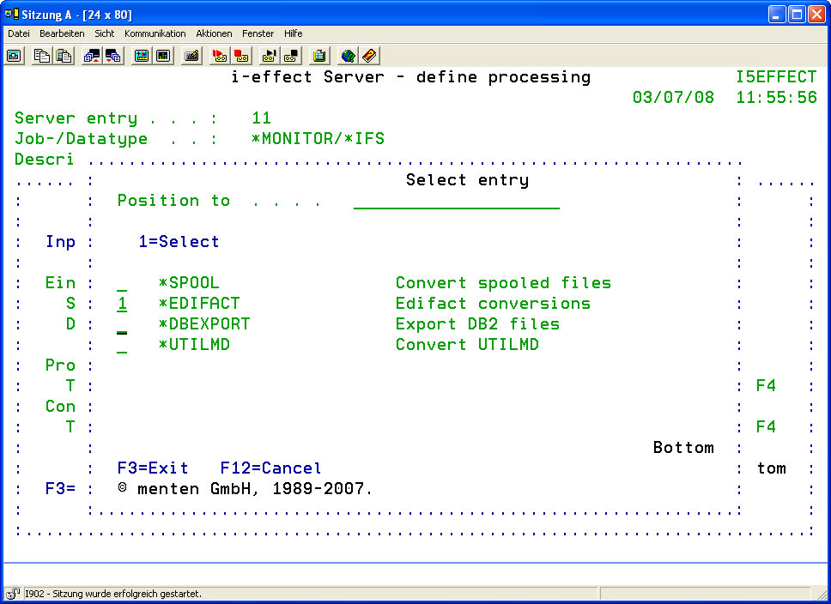This screenshot has height=604, width=831.
Task: Click the globe with question mark icon
Action: click(348, 56)
